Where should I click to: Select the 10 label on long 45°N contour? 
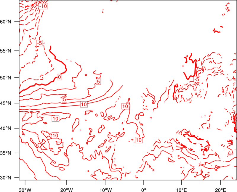click(84, 104)
